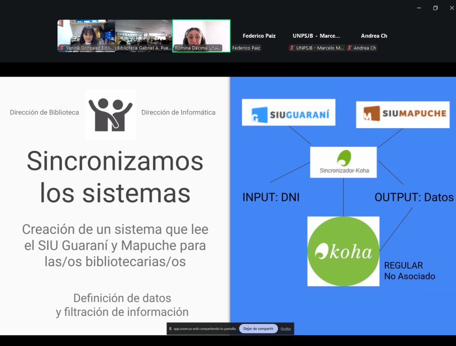Click 'No Asociado' text

click(410, 276)
